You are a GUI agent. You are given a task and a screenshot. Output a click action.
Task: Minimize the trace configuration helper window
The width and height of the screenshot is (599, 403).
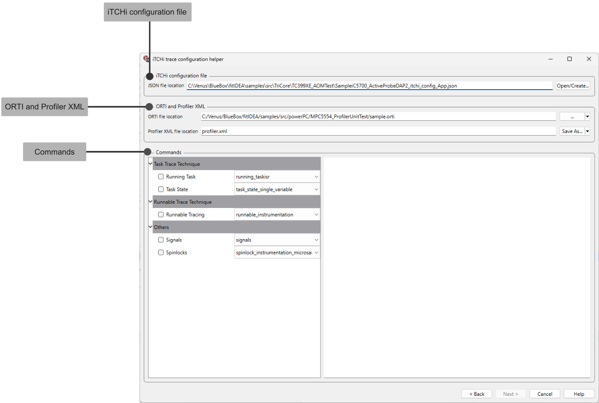[x=551, y=59]
